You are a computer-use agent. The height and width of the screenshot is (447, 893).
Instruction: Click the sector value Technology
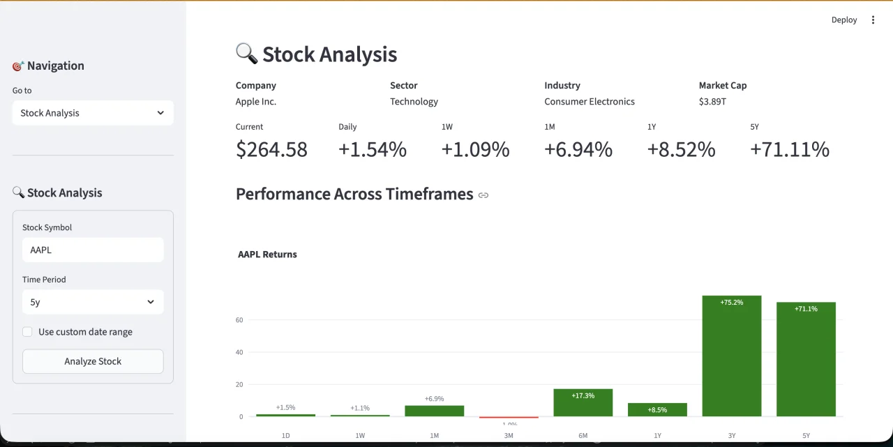tap(414, 102)
